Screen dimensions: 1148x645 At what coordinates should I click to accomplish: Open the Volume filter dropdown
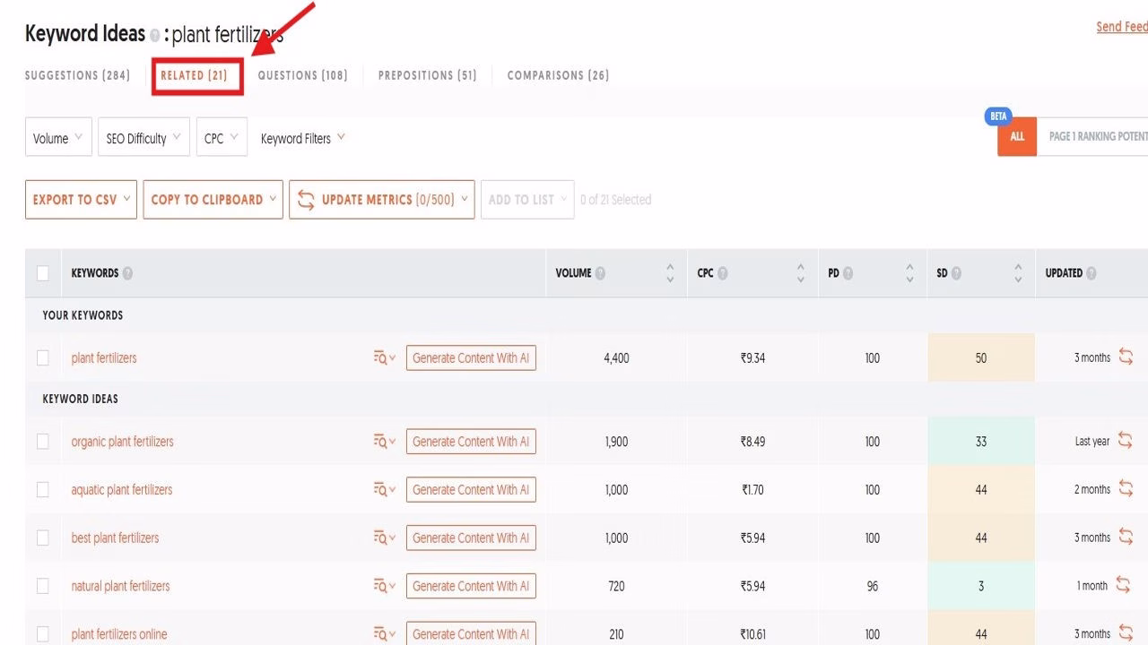58,137
